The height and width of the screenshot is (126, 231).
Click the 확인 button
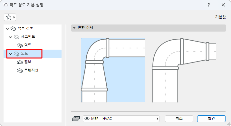pos(211,119)
